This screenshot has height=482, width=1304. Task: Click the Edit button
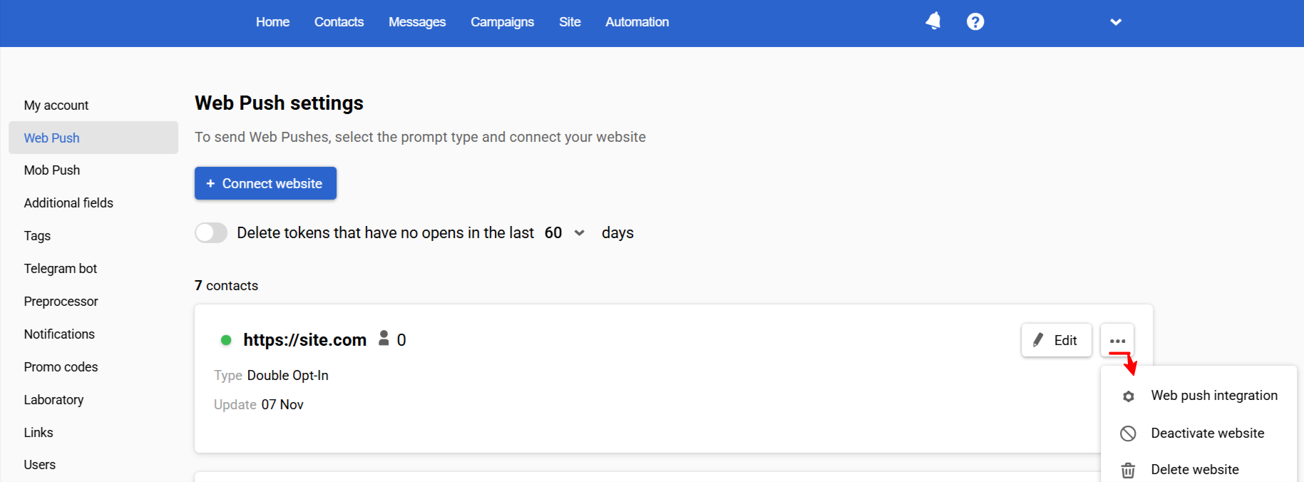(1056, 340)
